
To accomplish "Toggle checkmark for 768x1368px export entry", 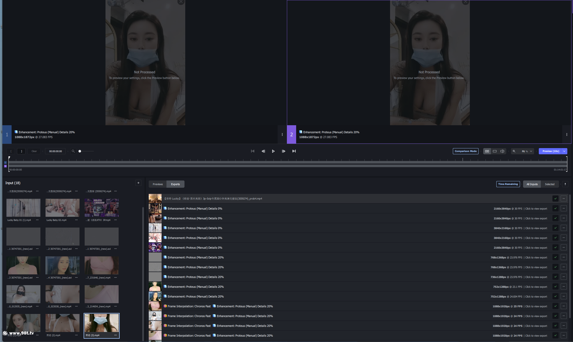I will 555,257.
